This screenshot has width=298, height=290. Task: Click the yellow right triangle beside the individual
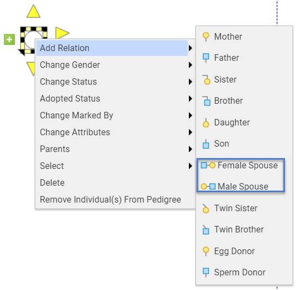coord(62,33)
